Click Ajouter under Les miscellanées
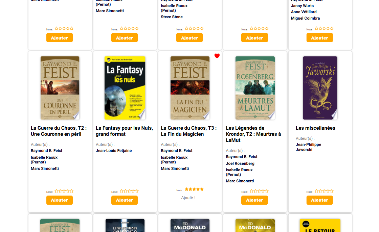Viewport: 379px width, 232px height. pos(319,200)
